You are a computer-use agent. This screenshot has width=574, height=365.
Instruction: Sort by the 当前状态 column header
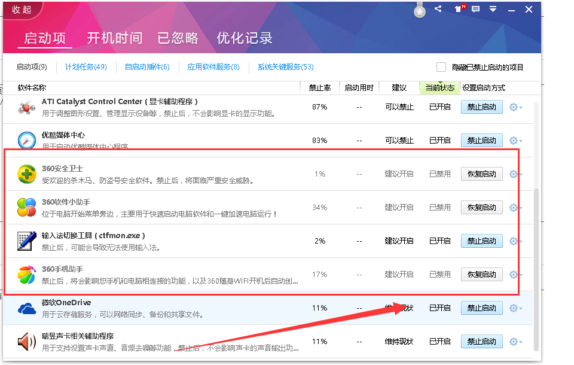[x=439, y=87]
